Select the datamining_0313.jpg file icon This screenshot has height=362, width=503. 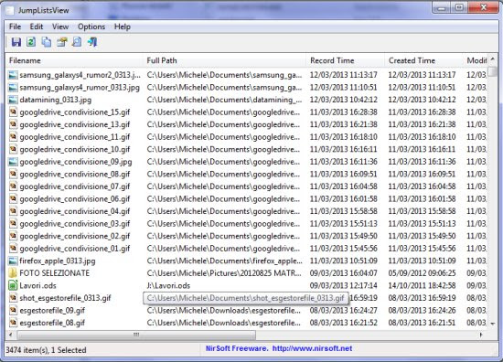[13, 100]
